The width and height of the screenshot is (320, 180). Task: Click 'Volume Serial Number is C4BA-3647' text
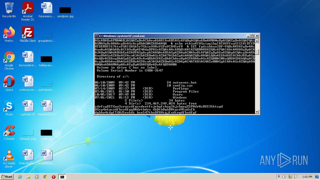(130, 70)
